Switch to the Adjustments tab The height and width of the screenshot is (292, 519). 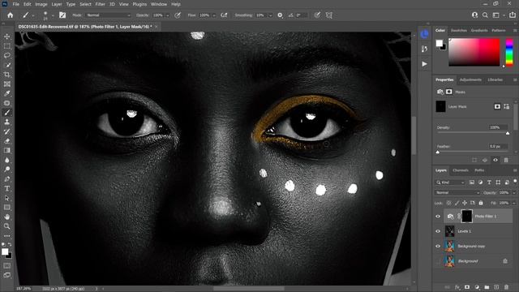(x=470, y=79)
